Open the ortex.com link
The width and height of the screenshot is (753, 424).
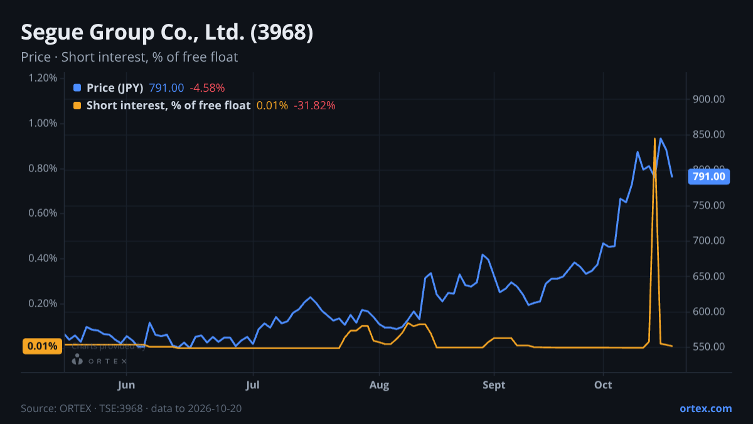coord(705,408)
